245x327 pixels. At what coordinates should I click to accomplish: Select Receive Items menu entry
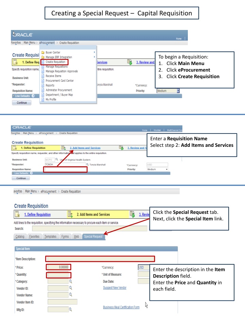53,76
